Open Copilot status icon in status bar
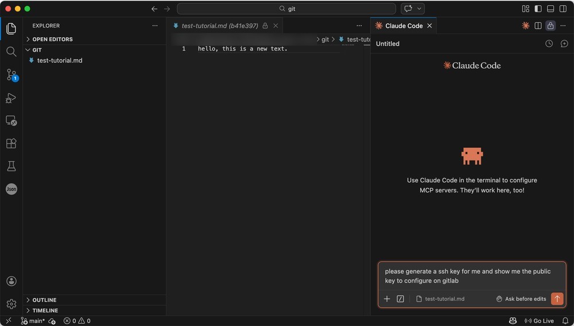This screenshot has width=574, height=326. pos(513,321)
